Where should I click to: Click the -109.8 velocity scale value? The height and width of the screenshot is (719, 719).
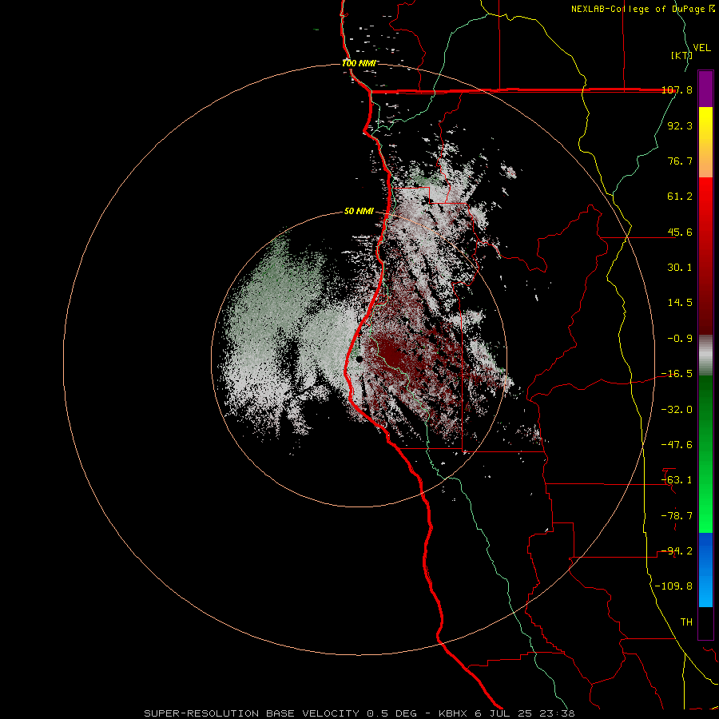tap(673, 586)
